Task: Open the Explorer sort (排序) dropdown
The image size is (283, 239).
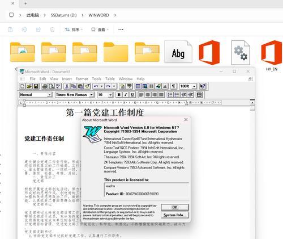Action: (74, 30)
